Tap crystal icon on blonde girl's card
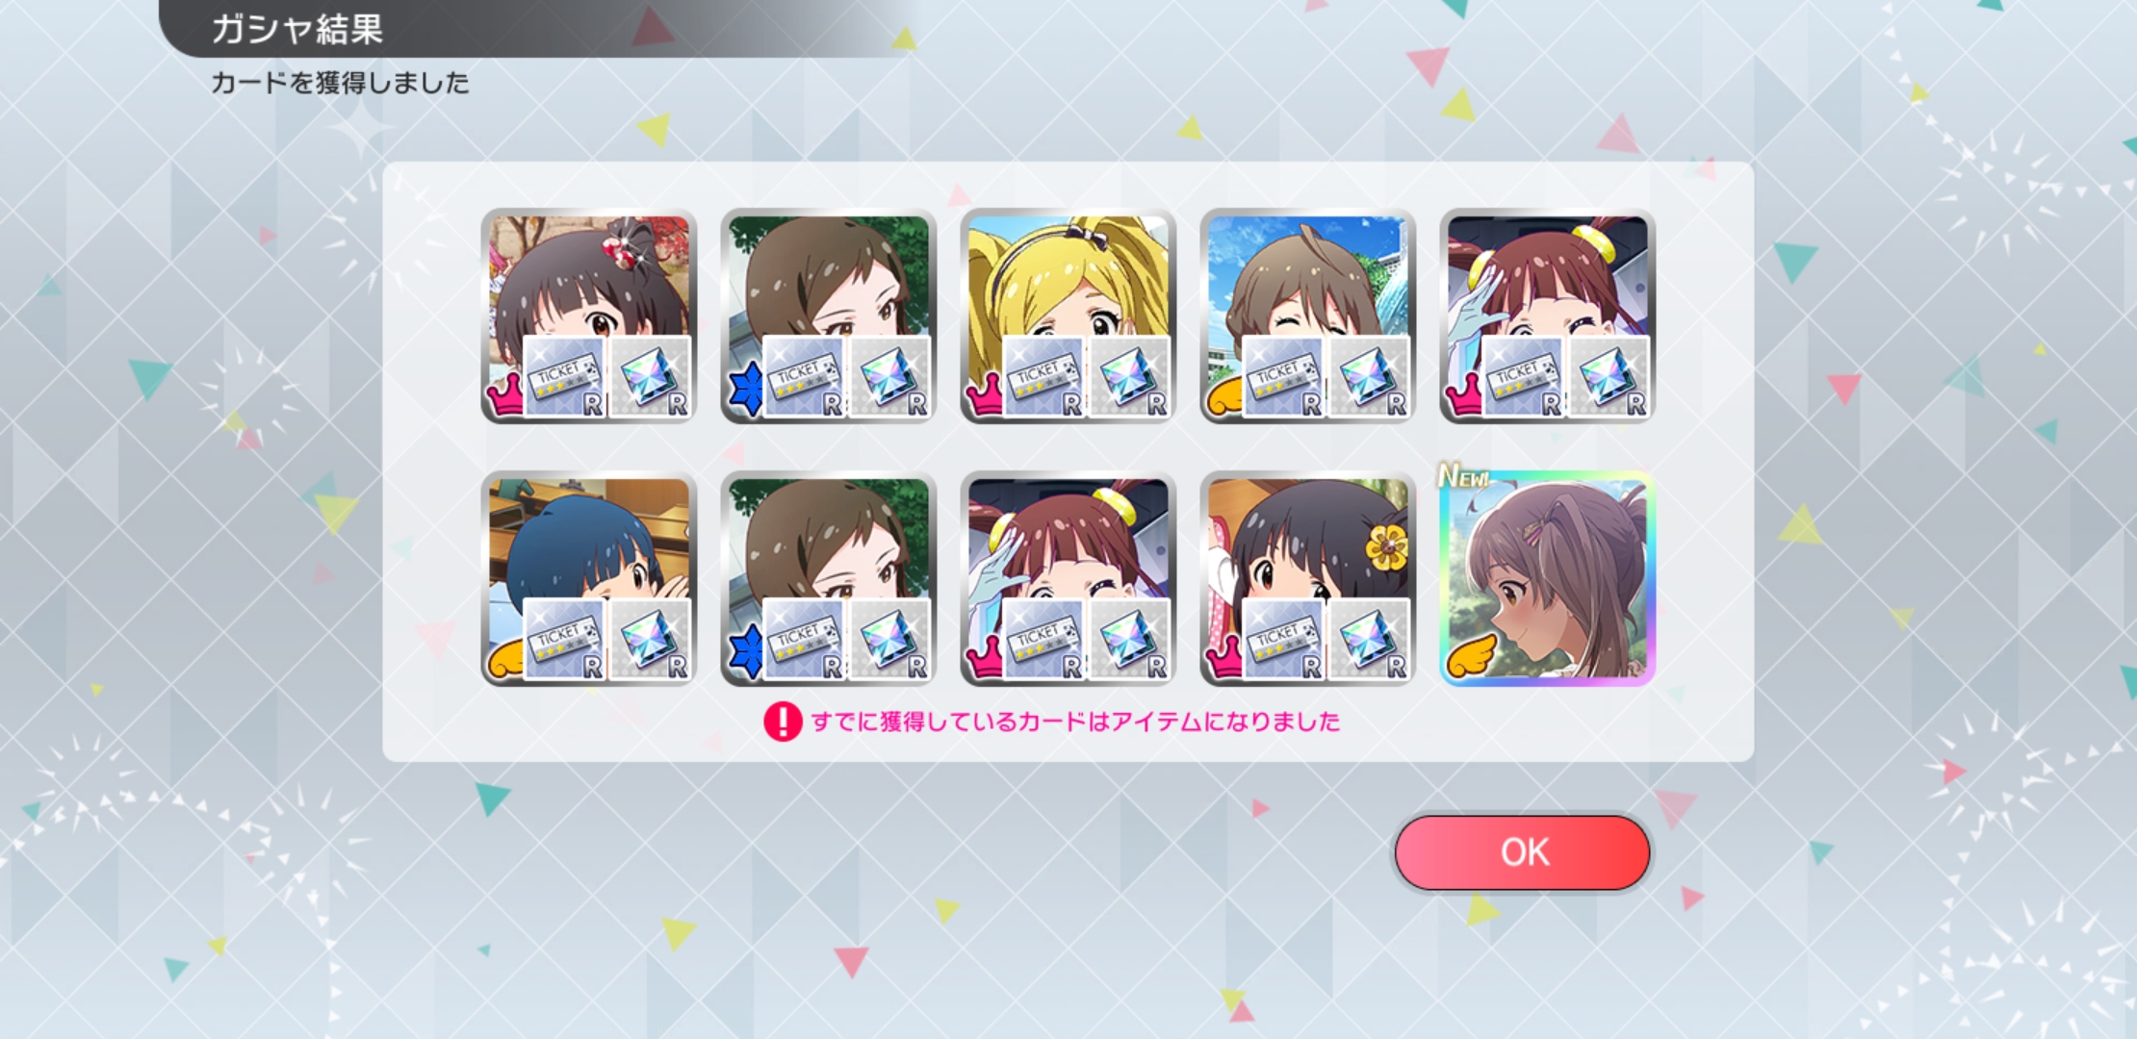 point(1130,377)
